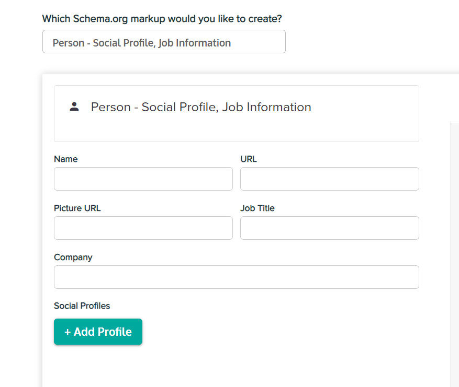
Task: Focus the Company input field
Action: pyautogui.click(x=236, y=277)
